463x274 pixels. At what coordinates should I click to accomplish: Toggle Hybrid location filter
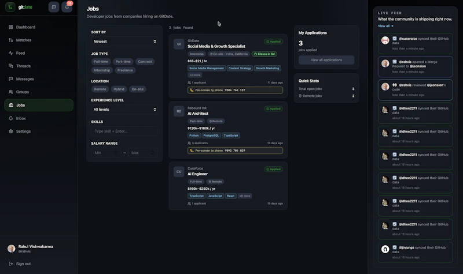(x=119, y=89)
